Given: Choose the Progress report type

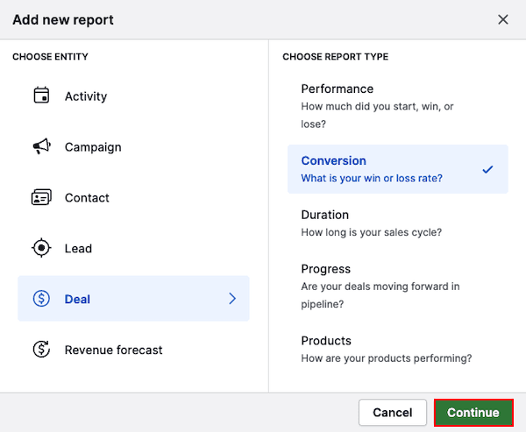Looking at the screenshot, I should point(326,269).
